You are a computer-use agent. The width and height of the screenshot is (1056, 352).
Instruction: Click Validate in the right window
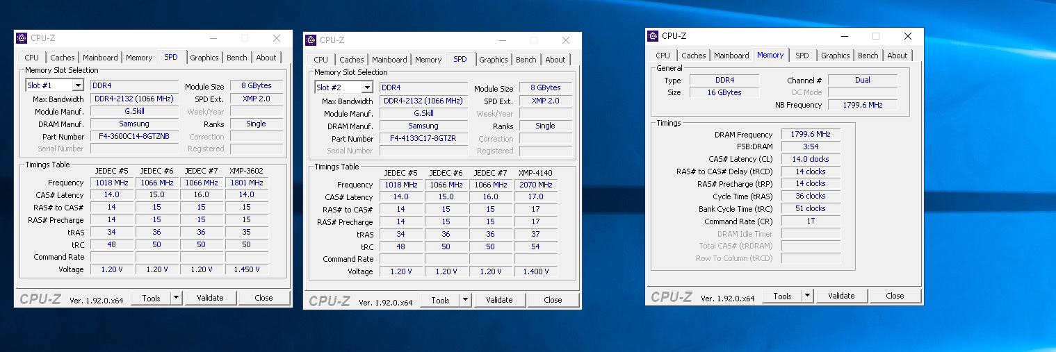(x=841, y=296)
